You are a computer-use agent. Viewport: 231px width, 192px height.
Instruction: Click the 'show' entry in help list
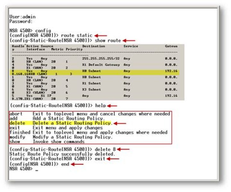14,142
